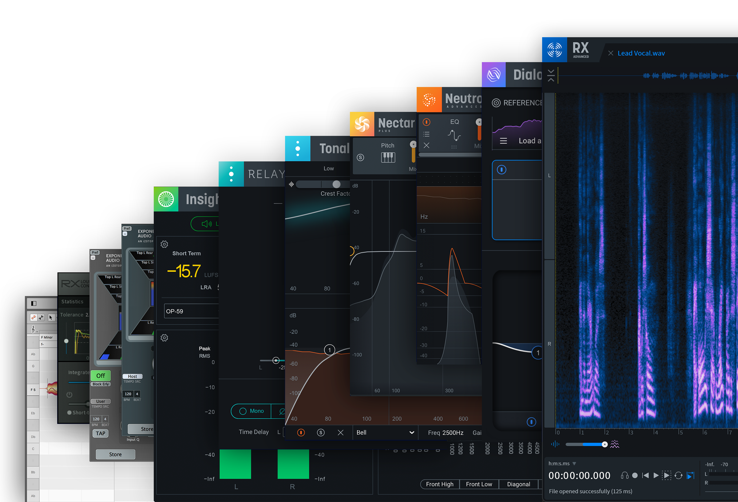Image resolution: width=738 pixels, height=502 pixels.
Task: Select the Front High tab
Action: point(439,484)
